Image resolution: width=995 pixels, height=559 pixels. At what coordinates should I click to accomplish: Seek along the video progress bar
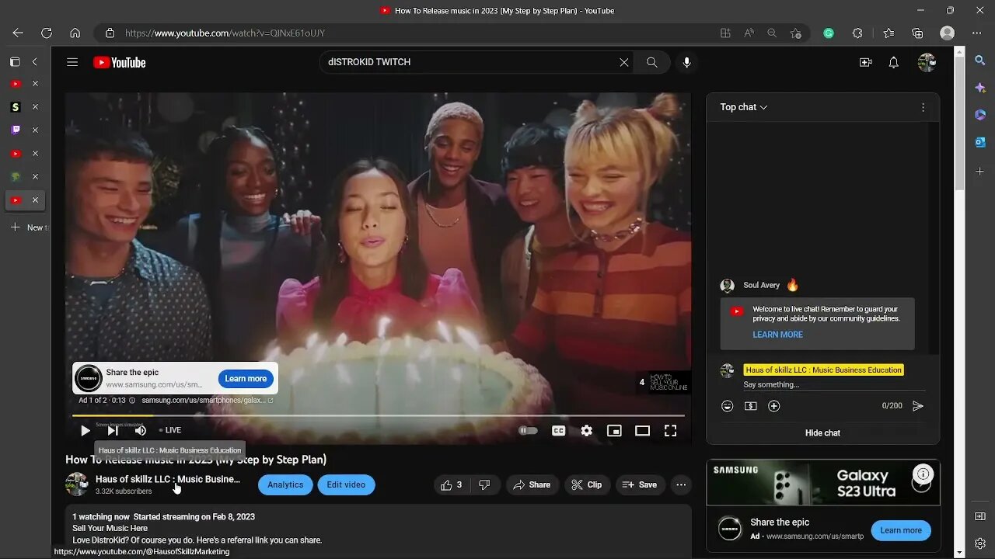click(x=379, y=416)
